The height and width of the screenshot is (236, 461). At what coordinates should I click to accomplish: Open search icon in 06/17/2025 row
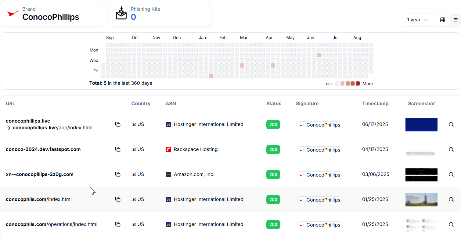pyautogui.click(x=451, y=124)
